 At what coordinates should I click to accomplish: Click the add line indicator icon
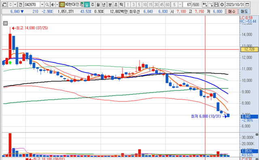pyautogui.click(x=210, y=4)
